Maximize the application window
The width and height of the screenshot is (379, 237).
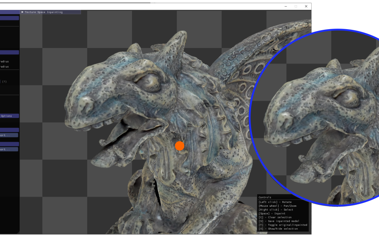tap(296, 6)
